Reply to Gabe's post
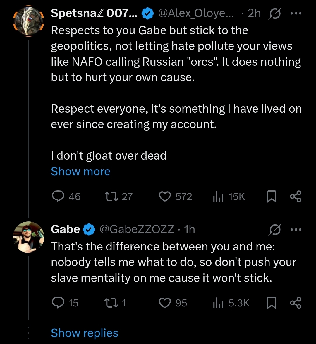 click(58, 303)
